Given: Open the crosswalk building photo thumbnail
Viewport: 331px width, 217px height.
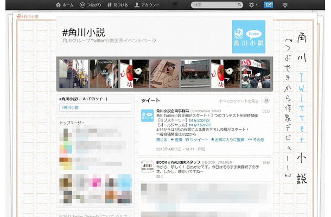Looking at the screenshot, I should pos(195,74).
